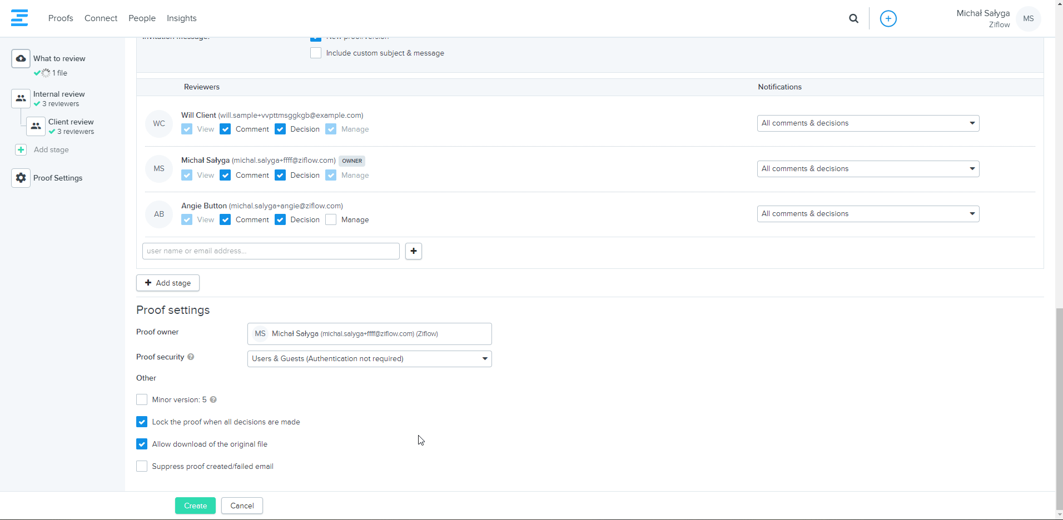1063x520 pixels.
Task: Type in the user name or email field
Action: pyautogui.click(x=271, y=251)
